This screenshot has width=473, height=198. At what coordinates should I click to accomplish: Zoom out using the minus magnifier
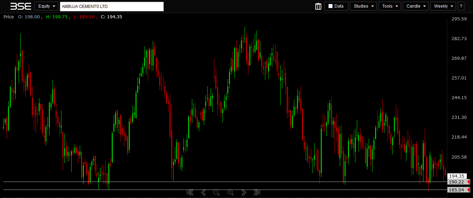tap(216, 192)
